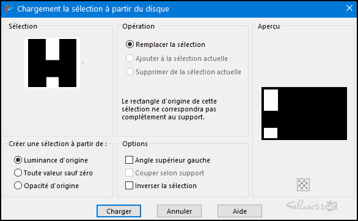Close the Chargement dialog window
Image resolution: width=358 pixels, height=221 pixels.
349,9
